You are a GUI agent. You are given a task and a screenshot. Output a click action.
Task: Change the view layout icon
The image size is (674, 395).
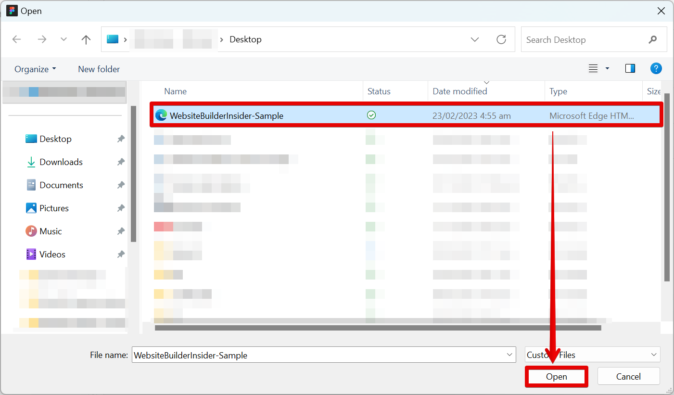[x=593, y=69]
